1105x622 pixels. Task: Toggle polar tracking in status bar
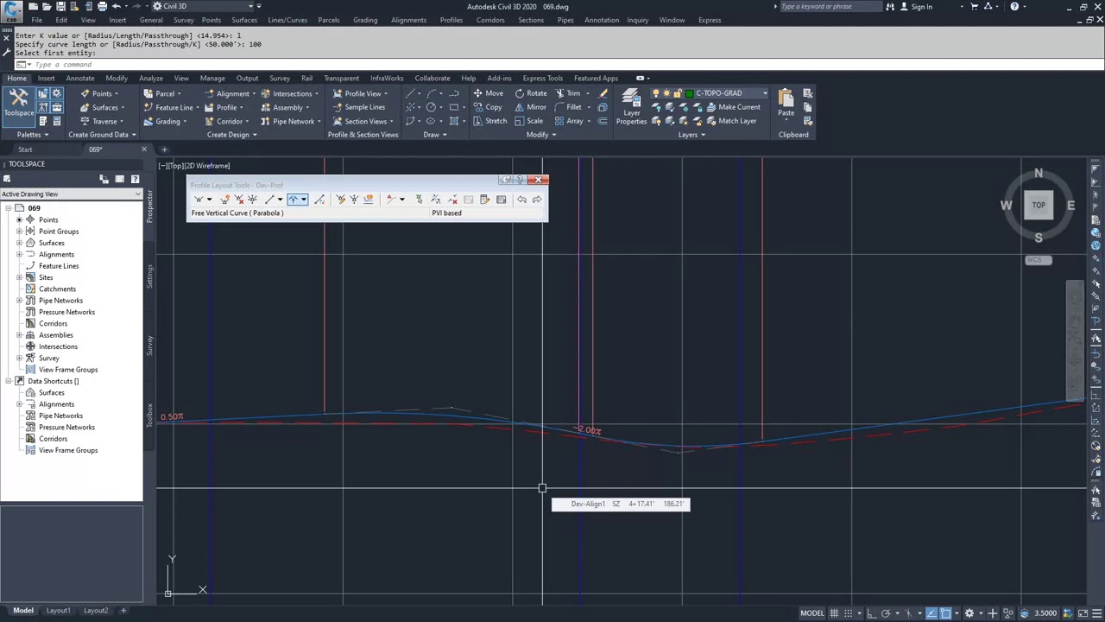(x=886, y=613)
